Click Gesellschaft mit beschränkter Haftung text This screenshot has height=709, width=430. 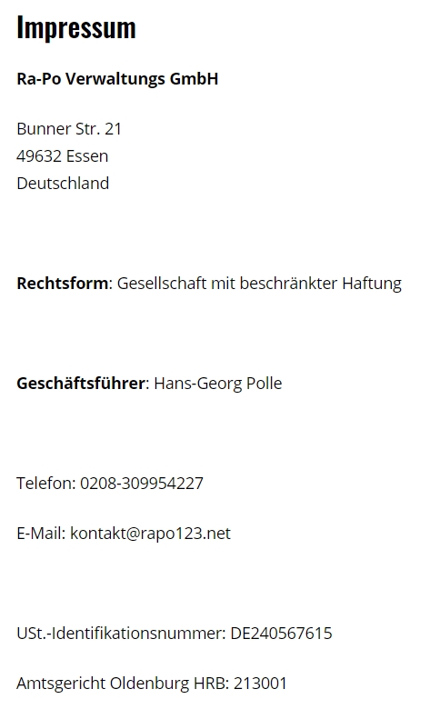pos(259,284)
